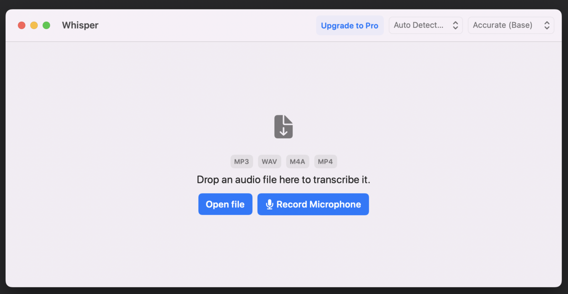The height and width of the screenshot is (294, 568).
Task: Click the Record Microphone button
Action: [x=313, y=204]
